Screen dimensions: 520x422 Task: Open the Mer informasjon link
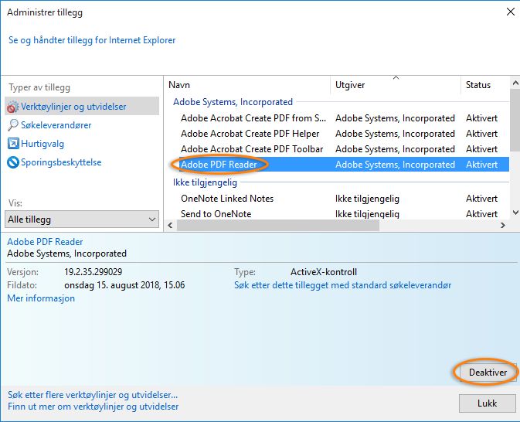(41, 298)
